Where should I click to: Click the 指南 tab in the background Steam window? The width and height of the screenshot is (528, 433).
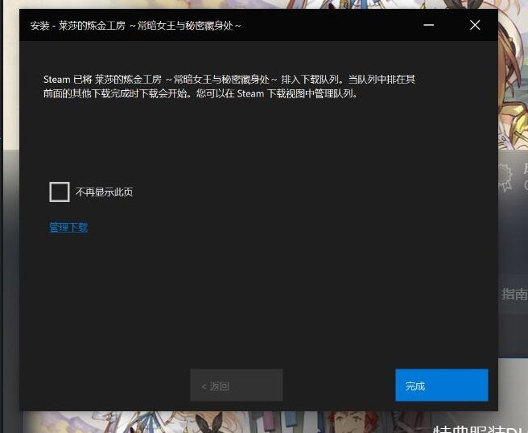[514, 295]
